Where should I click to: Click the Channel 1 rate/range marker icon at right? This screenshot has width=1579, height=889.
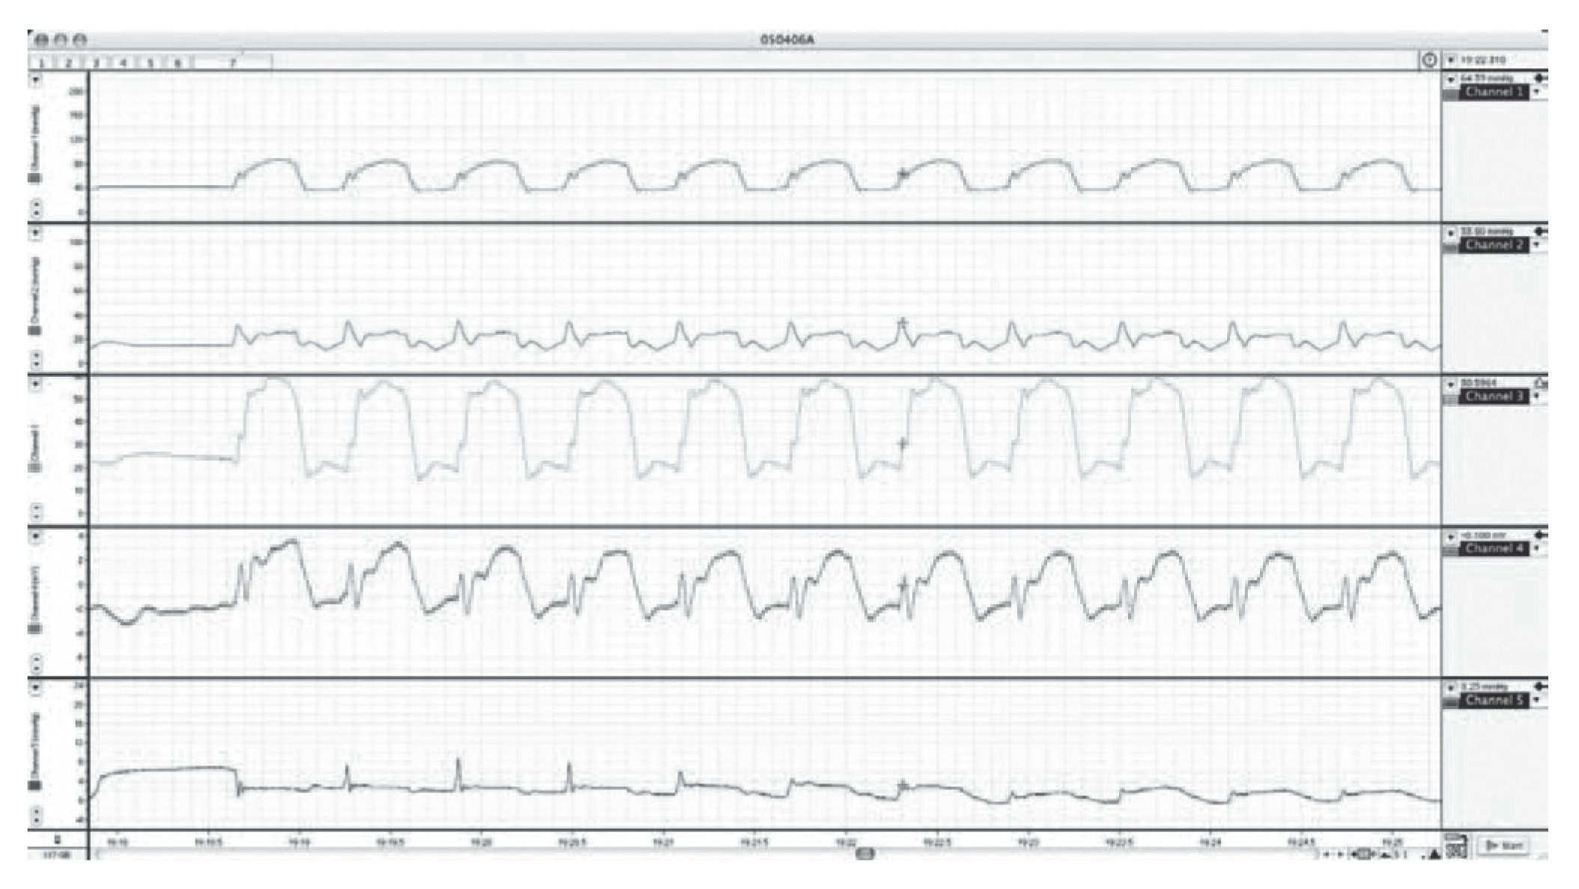[1539, 78]
